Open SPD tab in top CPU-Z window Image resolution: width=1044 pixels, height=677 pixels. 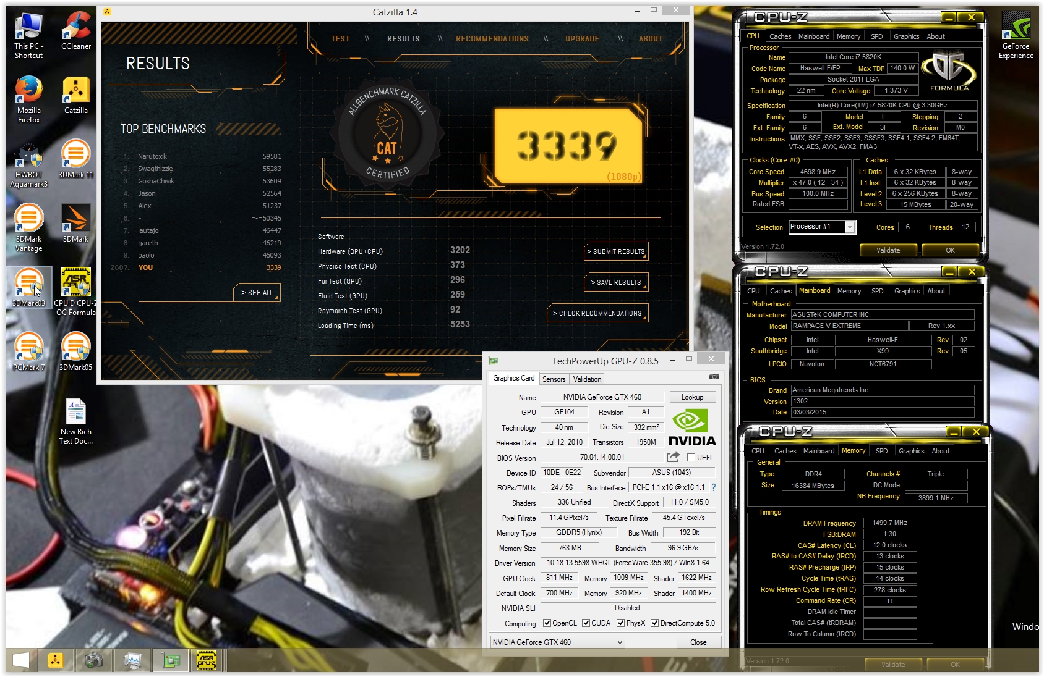877,36
